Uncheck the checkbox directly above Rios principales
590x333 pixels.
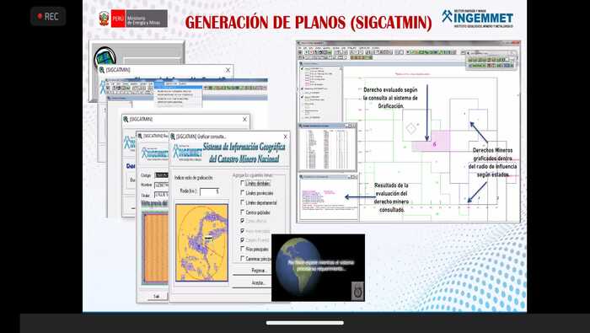243,239
